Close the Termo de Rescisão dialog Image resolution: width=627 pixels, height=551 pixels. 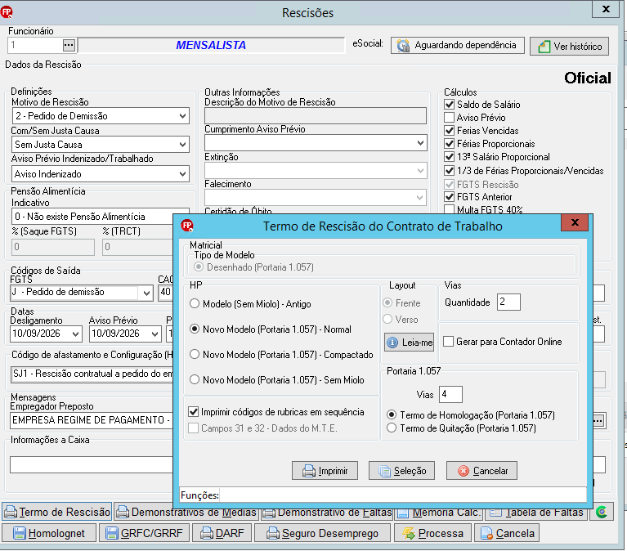575,222
